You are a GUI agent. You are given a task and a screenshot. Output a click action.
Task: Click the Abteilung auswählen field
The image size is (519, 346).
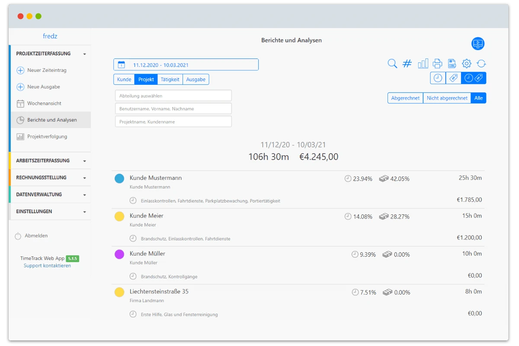coord(173,96)
